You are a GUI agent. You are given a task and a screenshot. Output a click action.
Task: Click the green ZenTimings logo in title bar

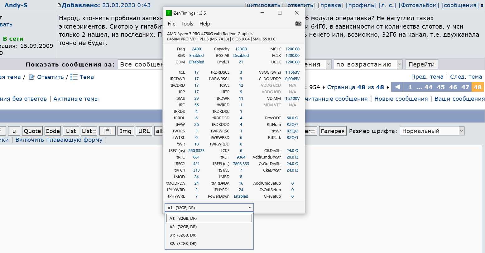click(x=169, y=13)
